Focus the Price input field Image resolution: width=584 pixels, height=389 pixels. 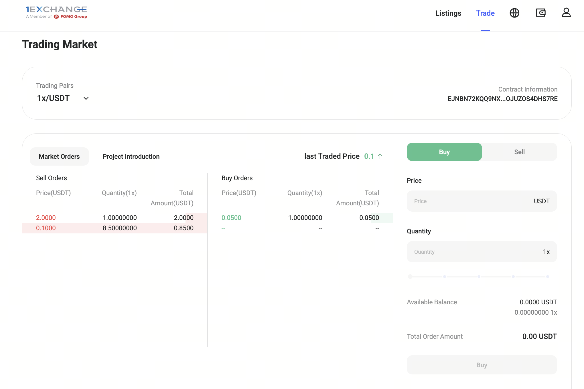[x=469, y=201]
